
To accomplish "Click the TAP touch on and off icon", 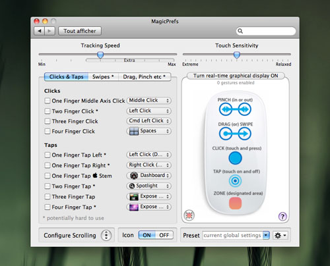I will (235, 181).
